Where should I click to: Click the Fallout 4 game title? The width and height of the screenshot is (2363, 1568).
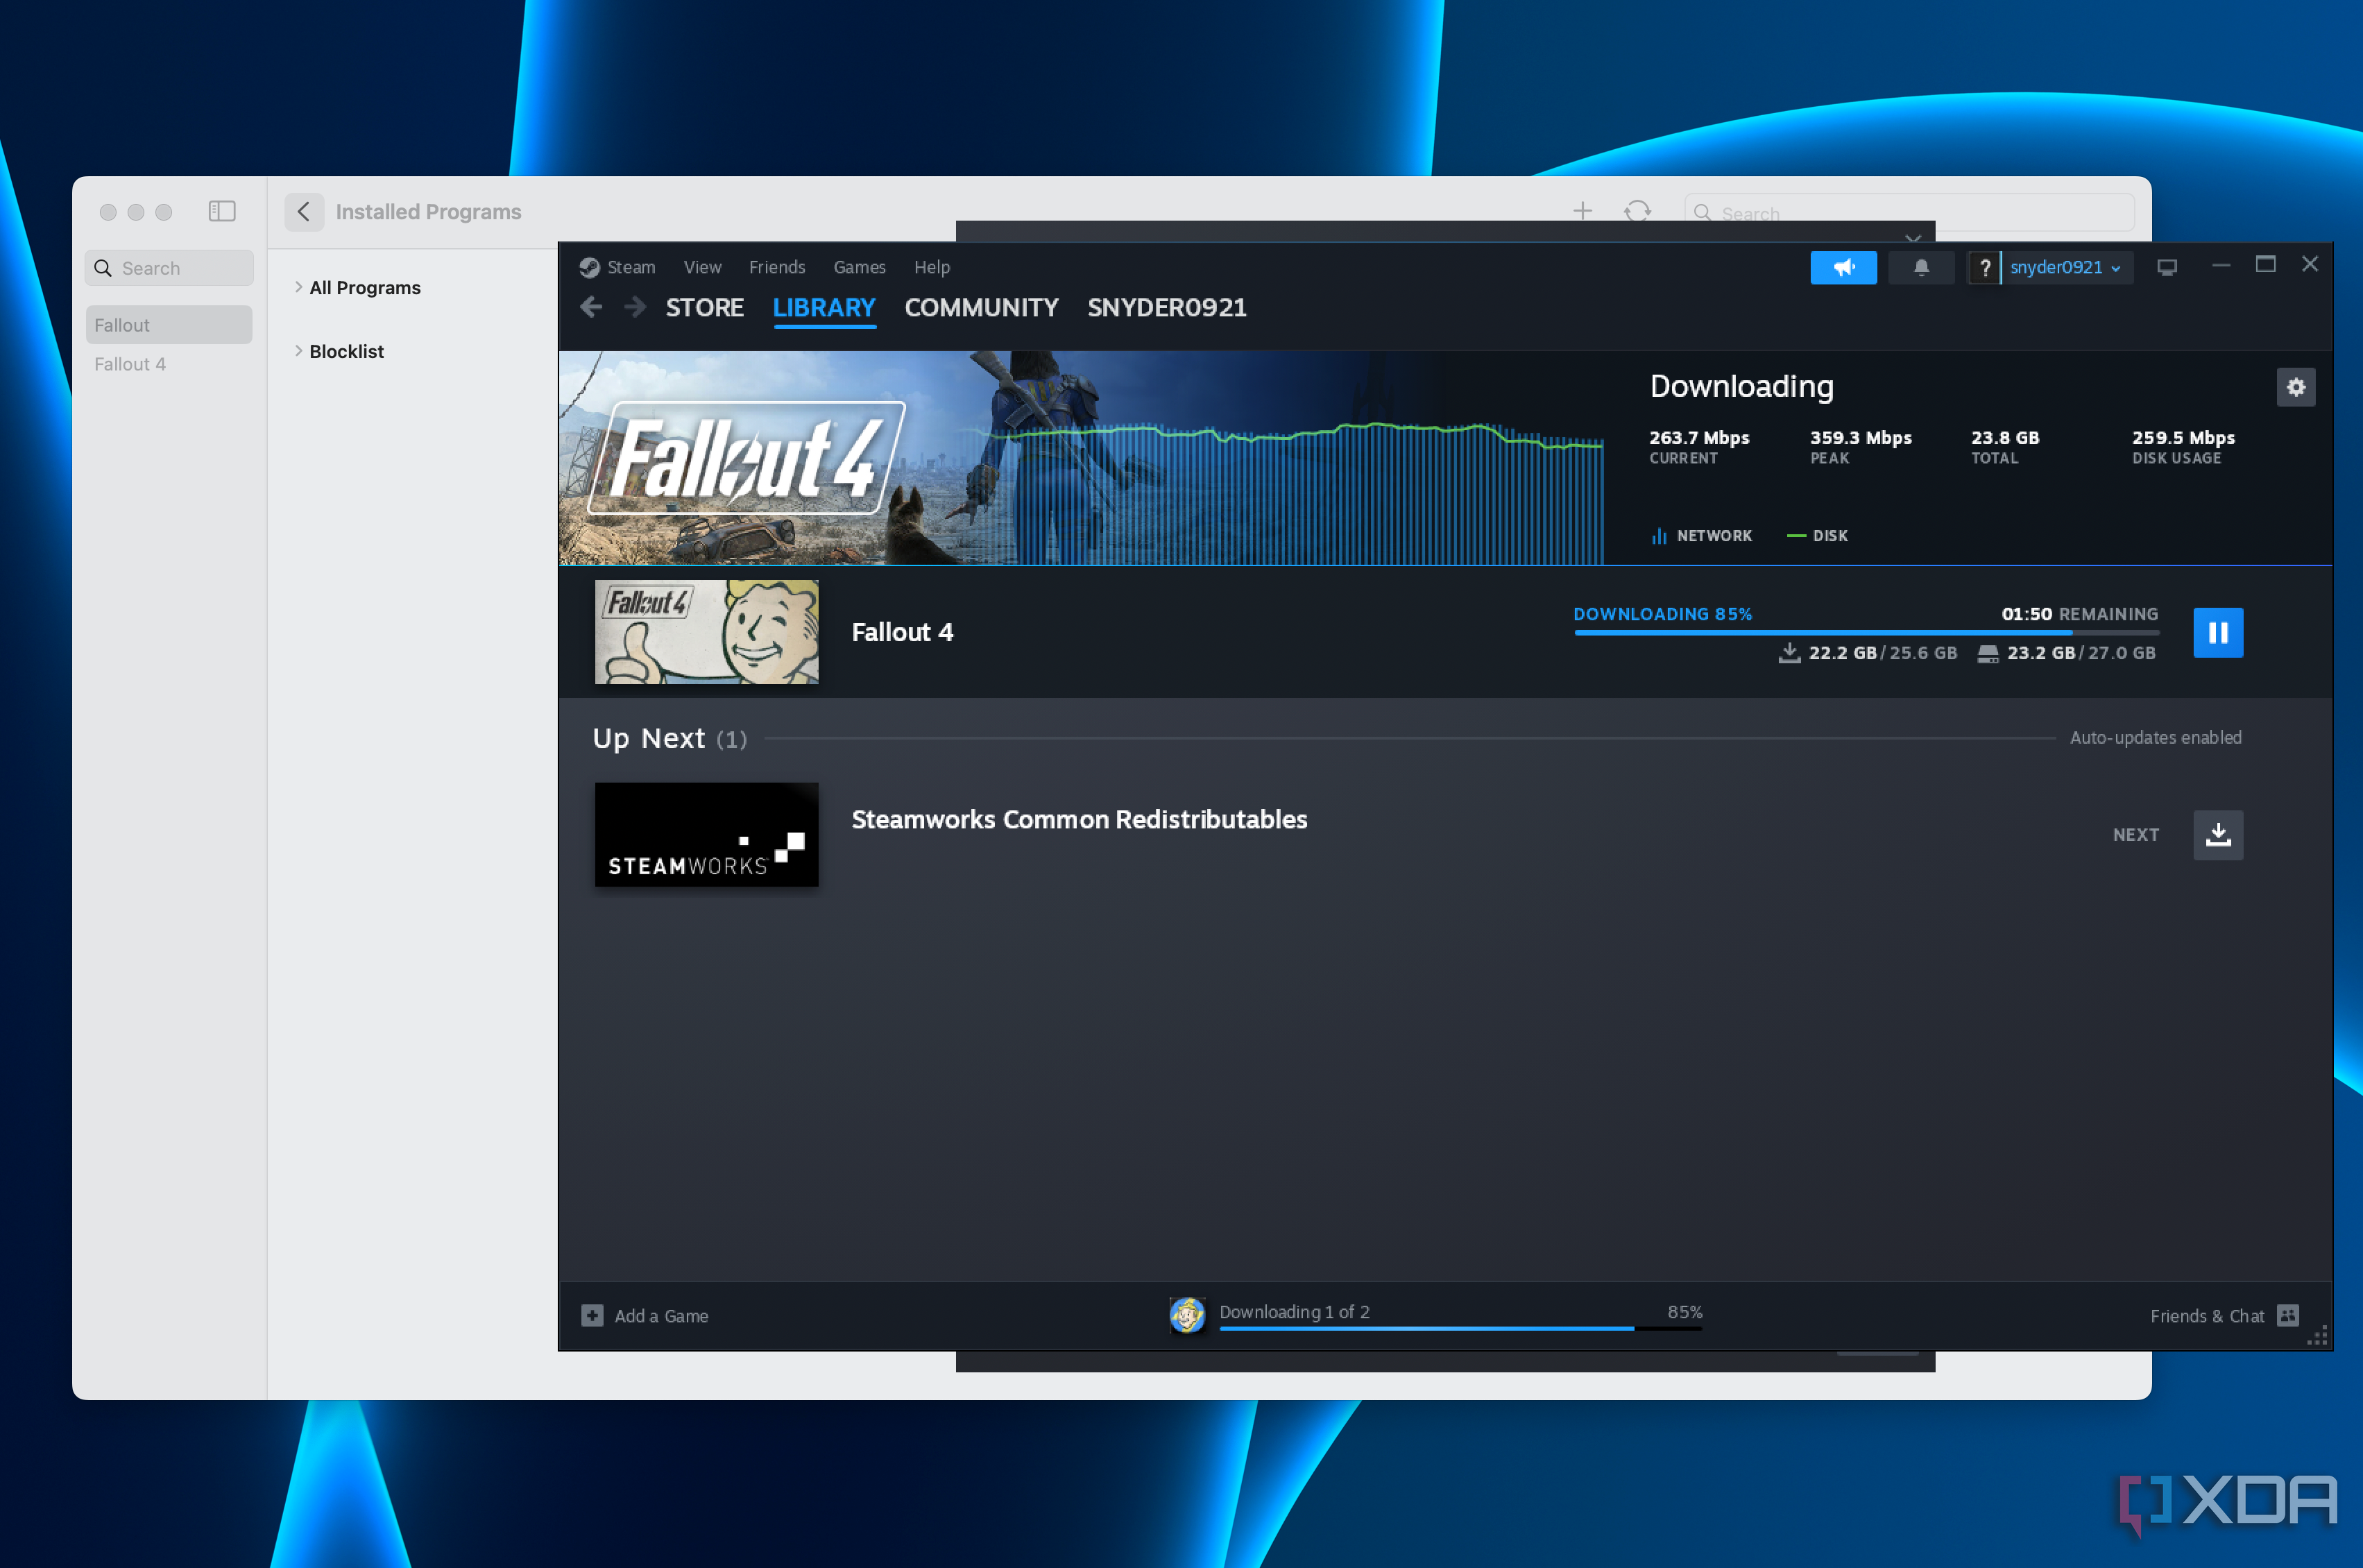(902, 632)
